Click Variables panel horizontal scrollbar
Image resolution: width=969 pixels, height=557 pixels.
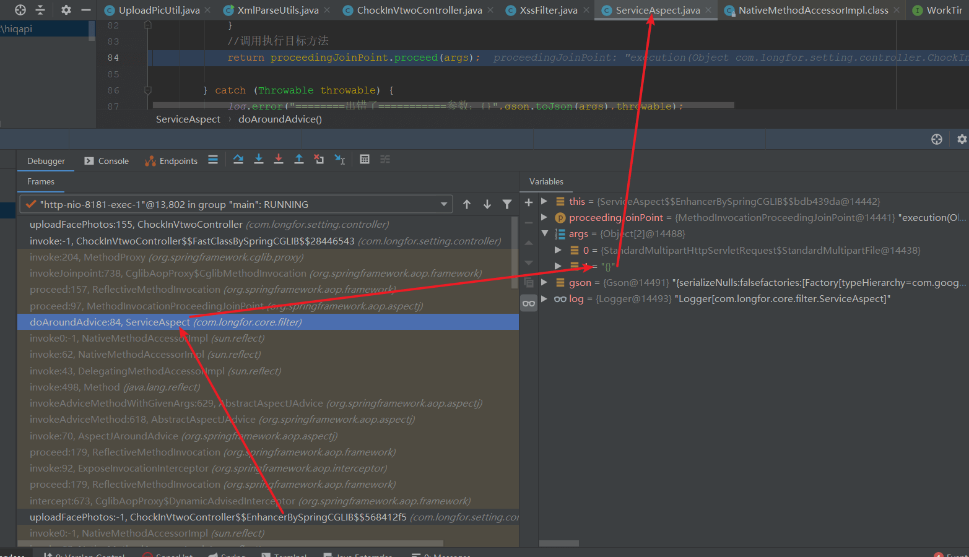click(x=559, y=543)
